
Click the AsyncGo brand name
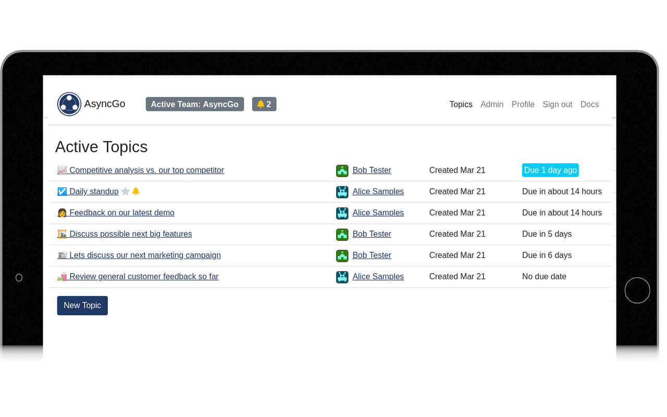tap(105, 104)
